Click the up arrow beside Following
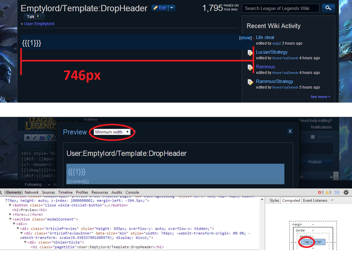 point(49,185)
